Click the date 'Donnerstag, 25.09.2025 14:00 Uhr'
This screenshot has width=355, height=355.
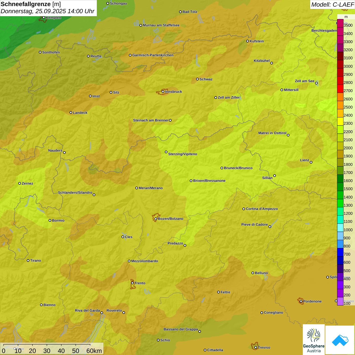coord(47,11)
